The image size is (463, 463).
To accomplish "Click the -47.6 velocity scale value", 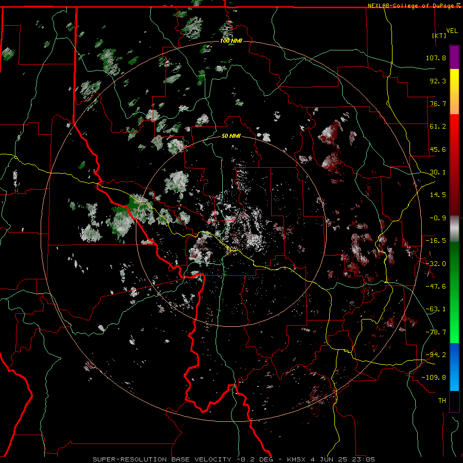I will click(436, 287).
